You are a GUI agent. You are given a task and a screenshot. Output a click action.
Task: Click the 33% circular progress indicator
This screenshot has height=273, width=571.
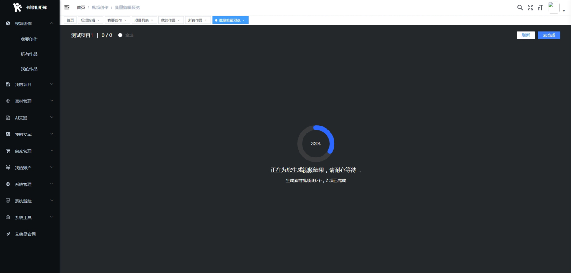point(316,143)
